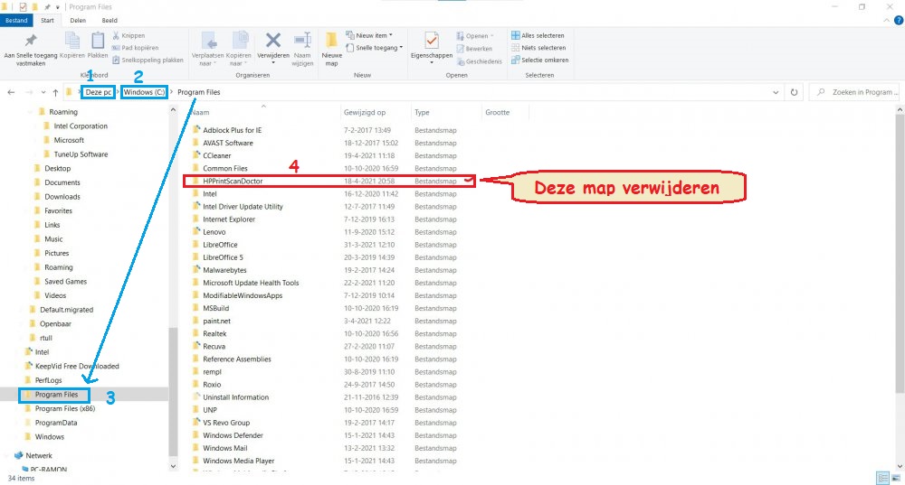Click the Verwijderen red X icon
This screenshot has height=485, width=905.
(273, 41)
